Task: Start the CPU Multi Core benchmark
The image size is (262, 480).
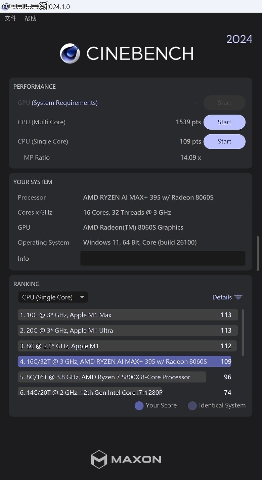Action: (x=224, y=122)
